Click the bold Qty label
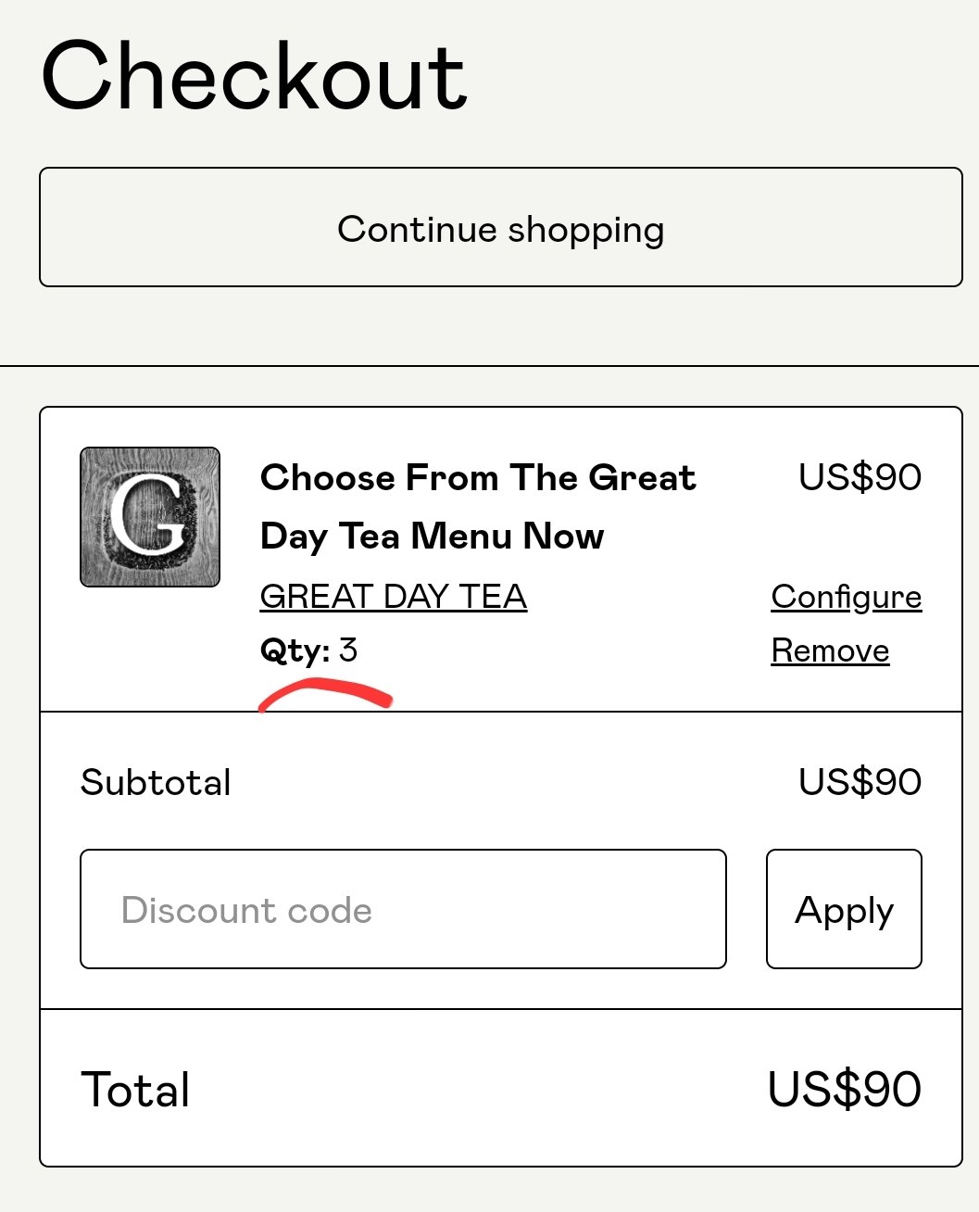Screen dimensions: 979x1212 (x=295, y=650)
